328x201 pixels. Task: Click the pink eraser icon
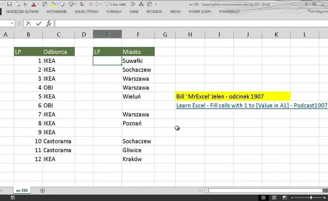[x=91, y=4]
